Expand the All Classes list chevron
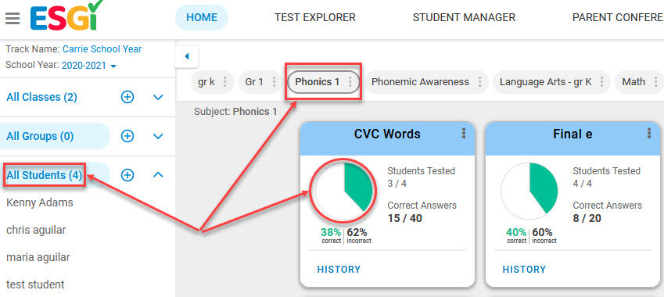Viewport: 664px width, 297px height. (158, 98)
